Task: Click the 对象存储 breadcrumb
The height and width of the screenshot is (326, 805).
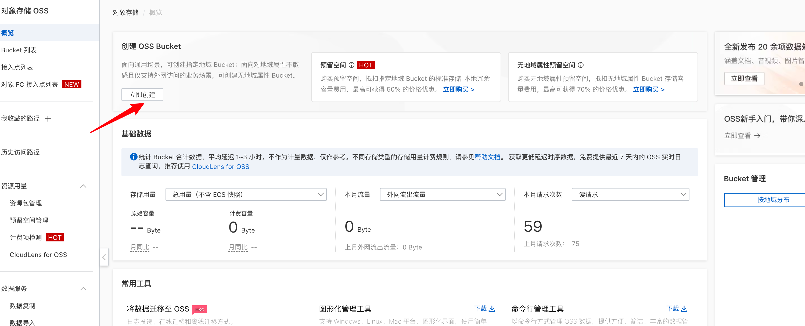Action: tap(126, 13)
